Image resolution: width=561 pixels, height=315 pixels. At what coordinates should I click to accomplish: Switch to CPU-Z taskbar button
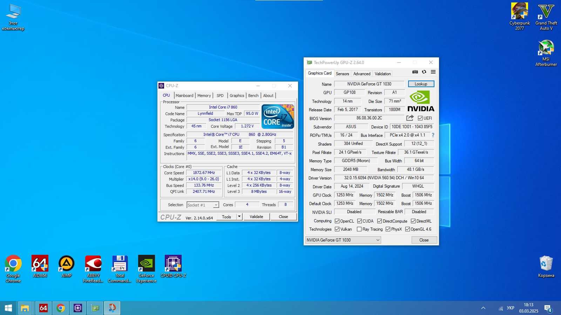[78, 308]
